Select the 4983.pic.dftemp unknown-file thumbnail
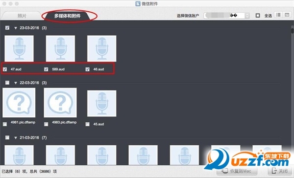 60,103
